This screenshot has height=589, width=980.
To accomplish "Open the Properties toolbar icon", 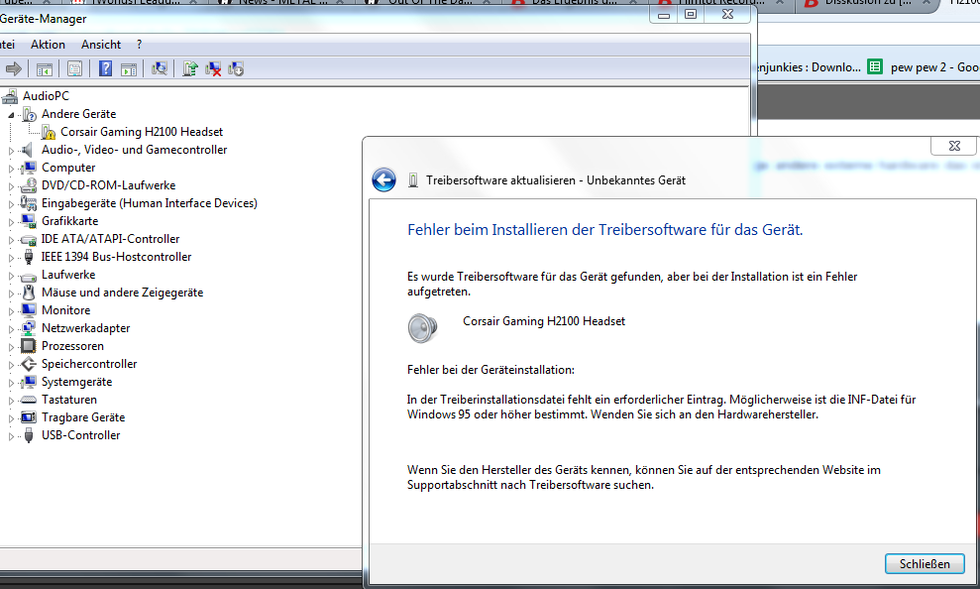I will tap(74, 68).
